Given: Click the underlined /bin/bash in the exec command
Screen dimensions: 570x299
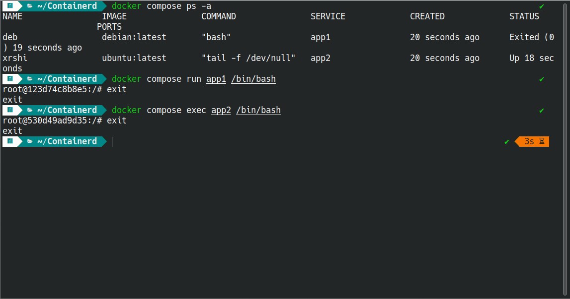Looking at the screenshot, I should point(258,110).
